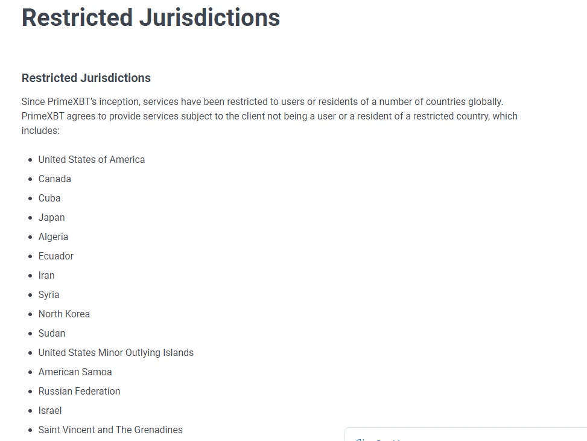The height and width of the screenshot is (441, 587).
Task: Click the "Restricted Jurisdictions" main page title
Action: click(x=151, y=17)
